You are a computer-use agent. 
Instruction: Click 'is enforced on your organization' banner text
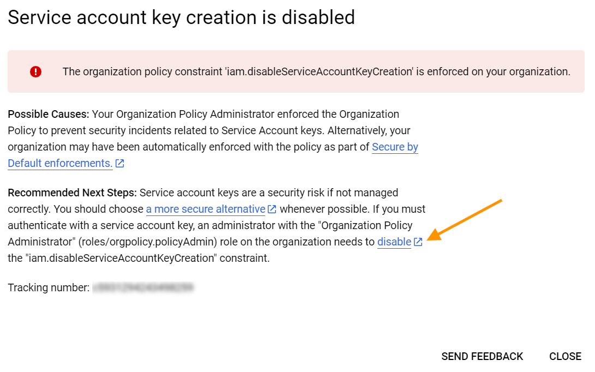point(493,71)
